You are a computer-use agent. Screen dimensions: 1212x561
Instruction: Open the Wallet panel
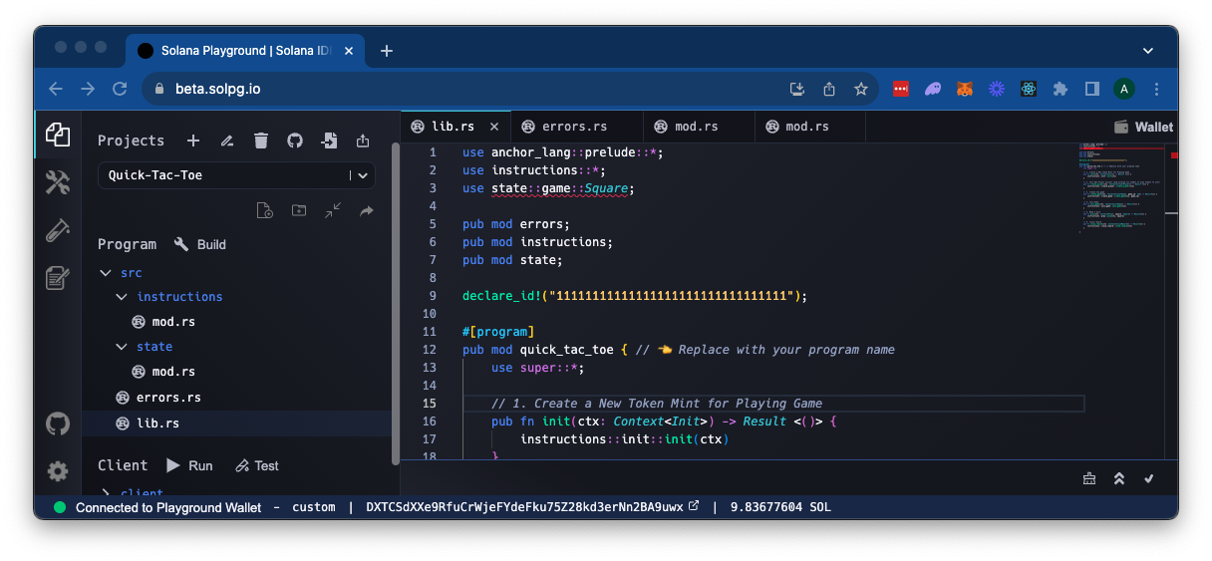pos(1143,127)
